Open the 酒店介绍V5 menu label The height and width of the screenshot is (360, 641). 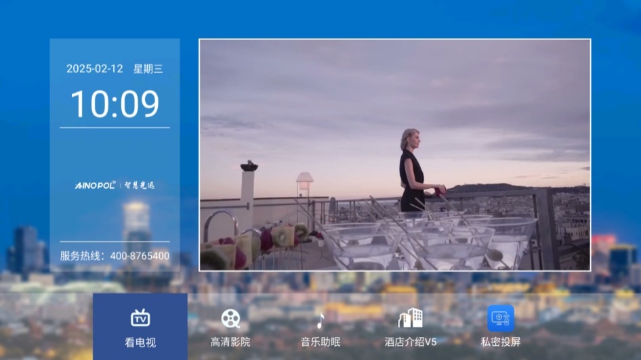point(411,342)
